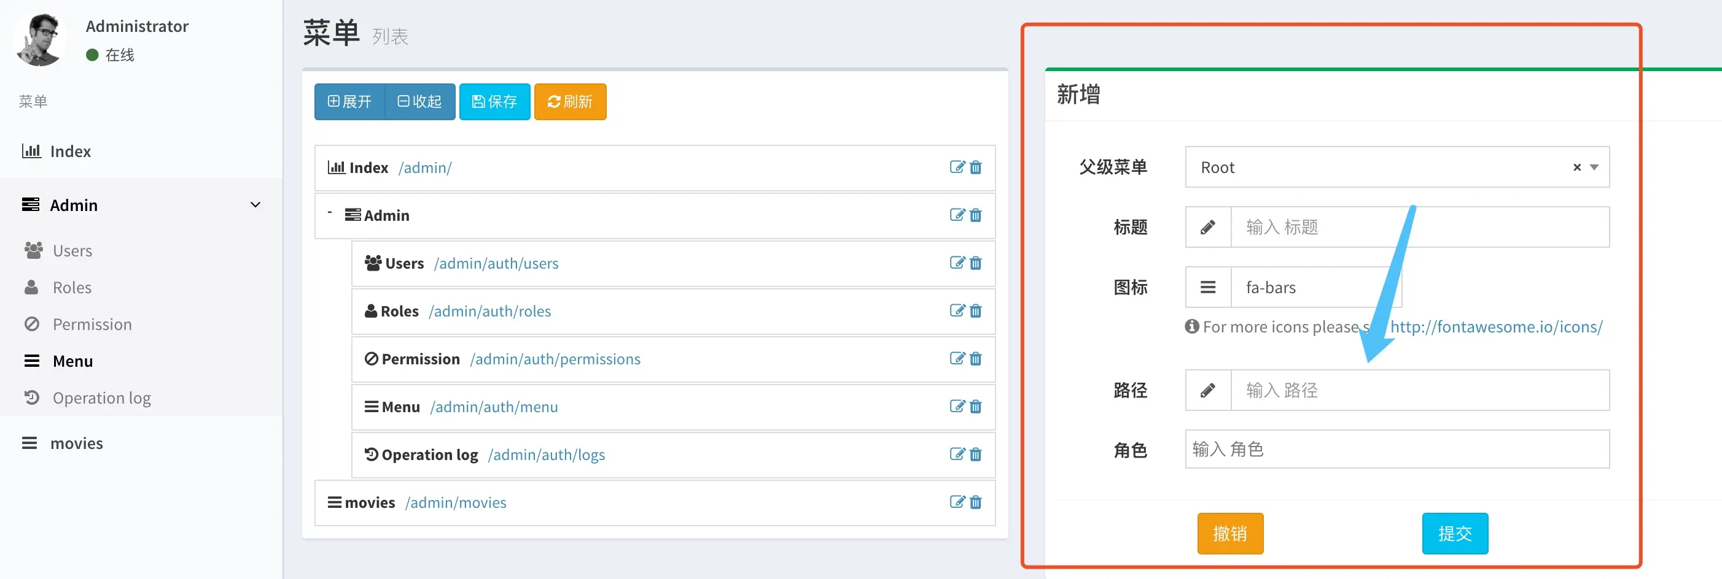This screenshot has height=579, width=1722.
Task: Click the 提交 submit button
Action: 1455,534
